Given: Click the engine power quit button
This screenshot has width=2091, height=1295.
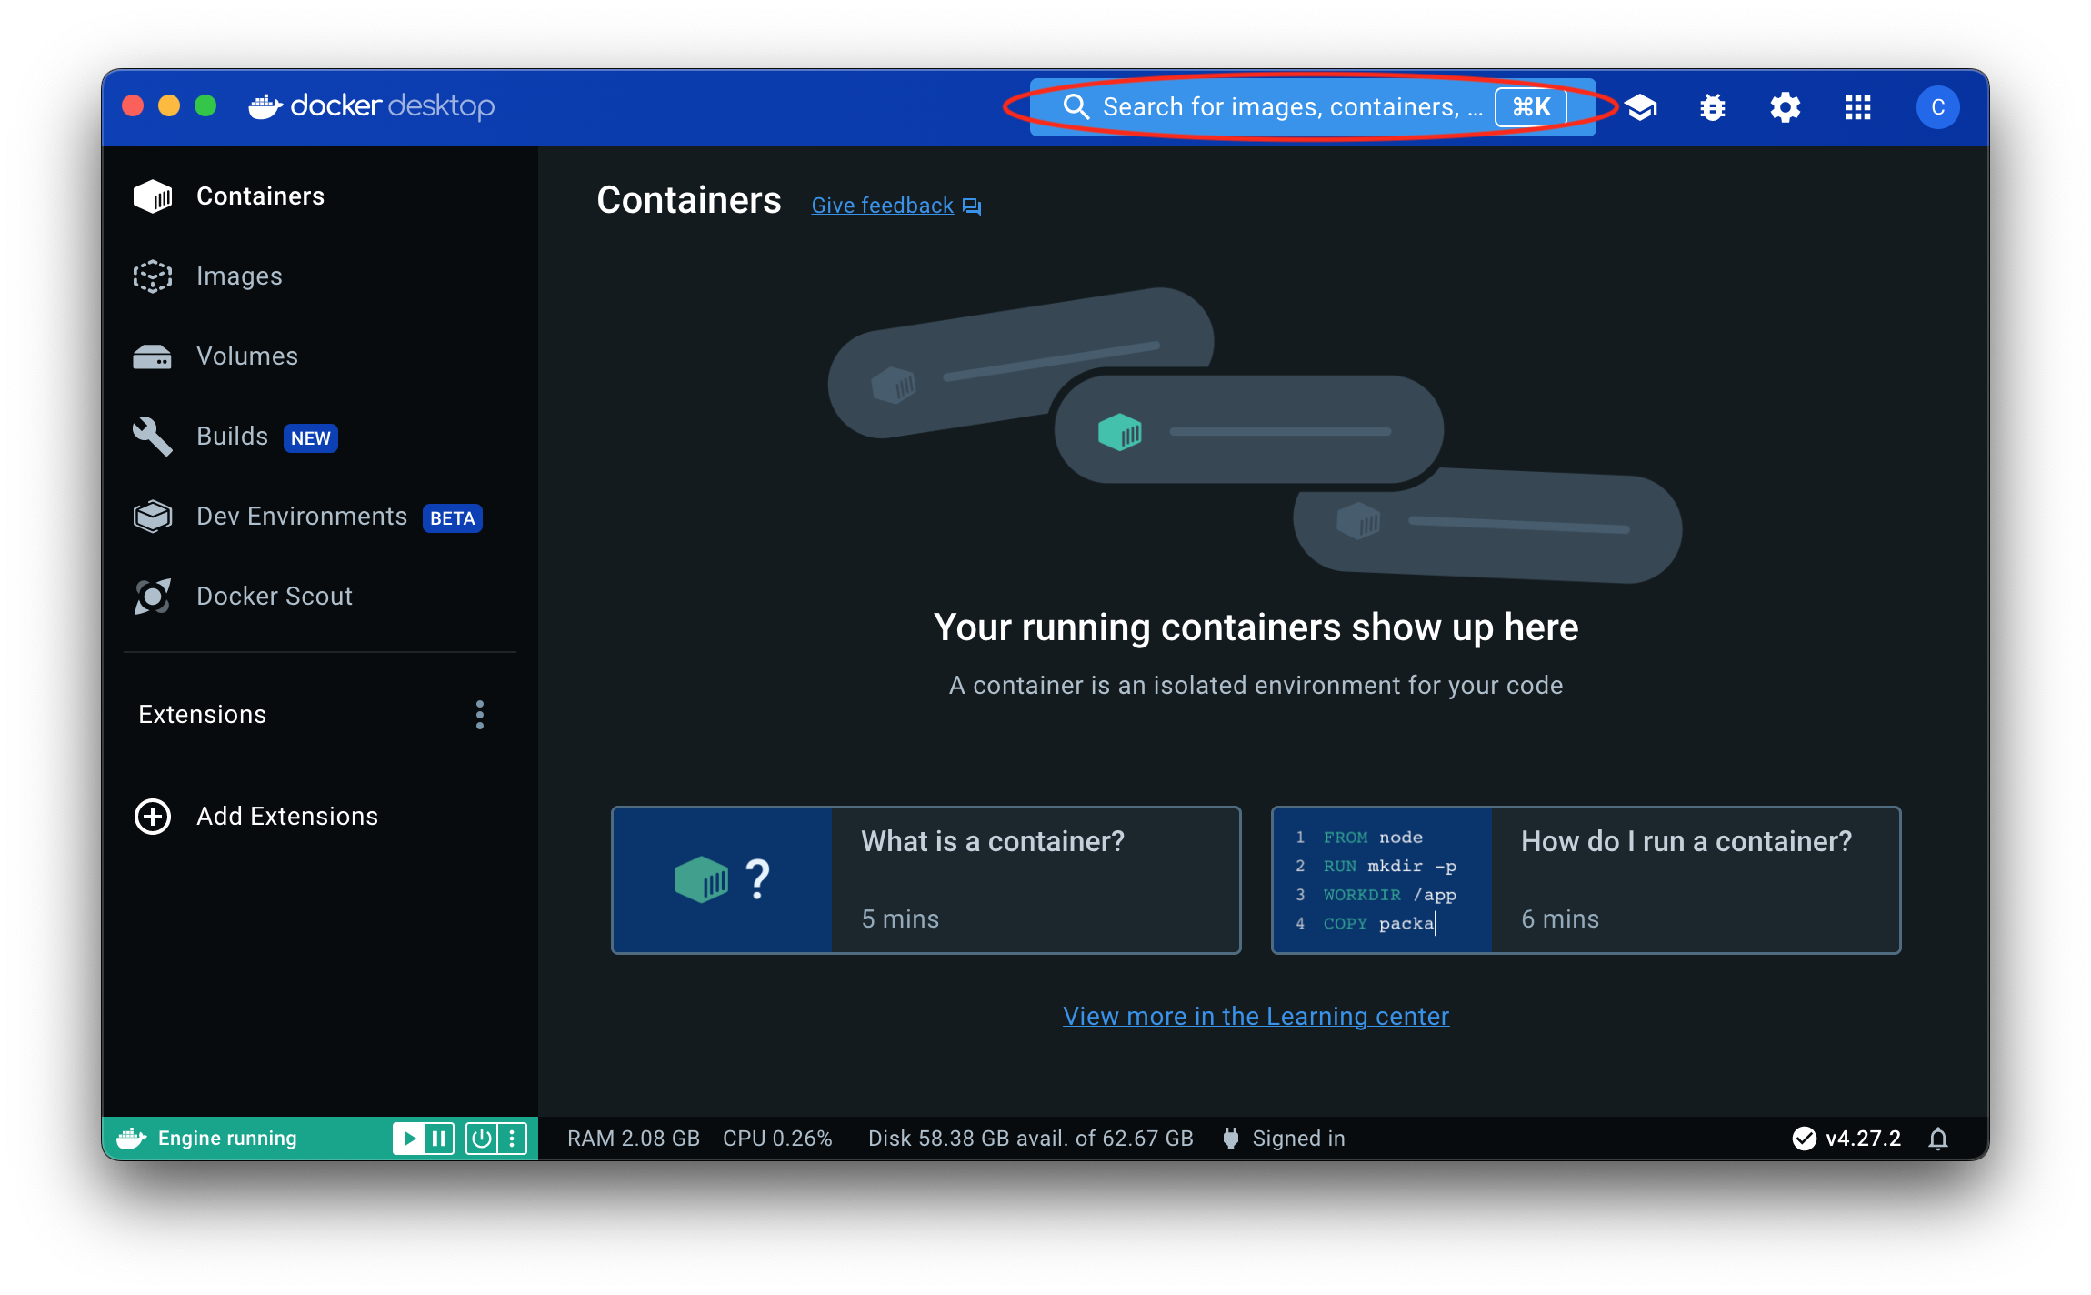Looking at the screenshot, I should coord(481,1139).
